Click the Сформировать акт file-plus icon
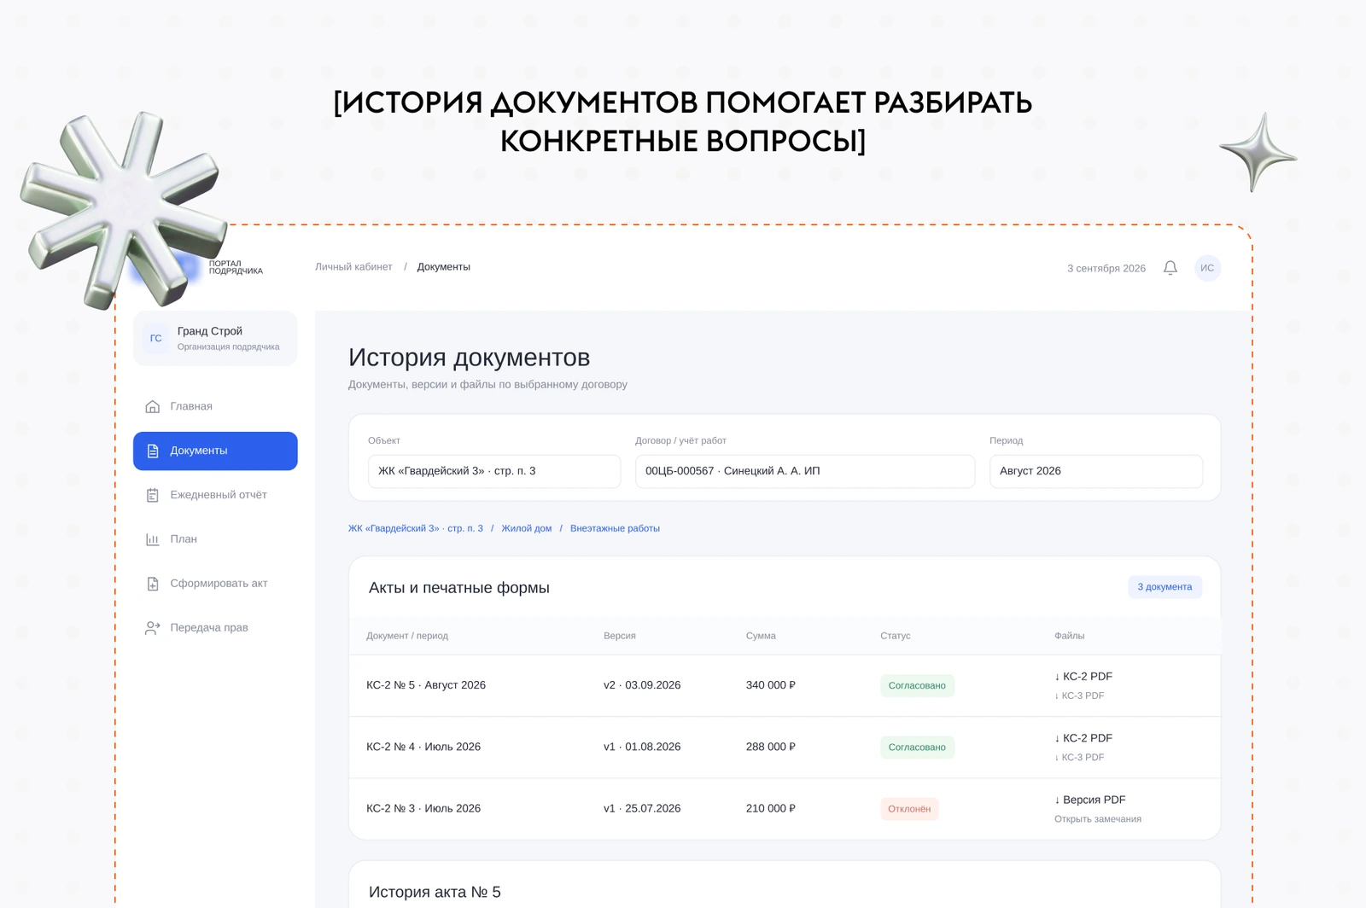Viewport: 1366px width, 908px height. (153, 584)
